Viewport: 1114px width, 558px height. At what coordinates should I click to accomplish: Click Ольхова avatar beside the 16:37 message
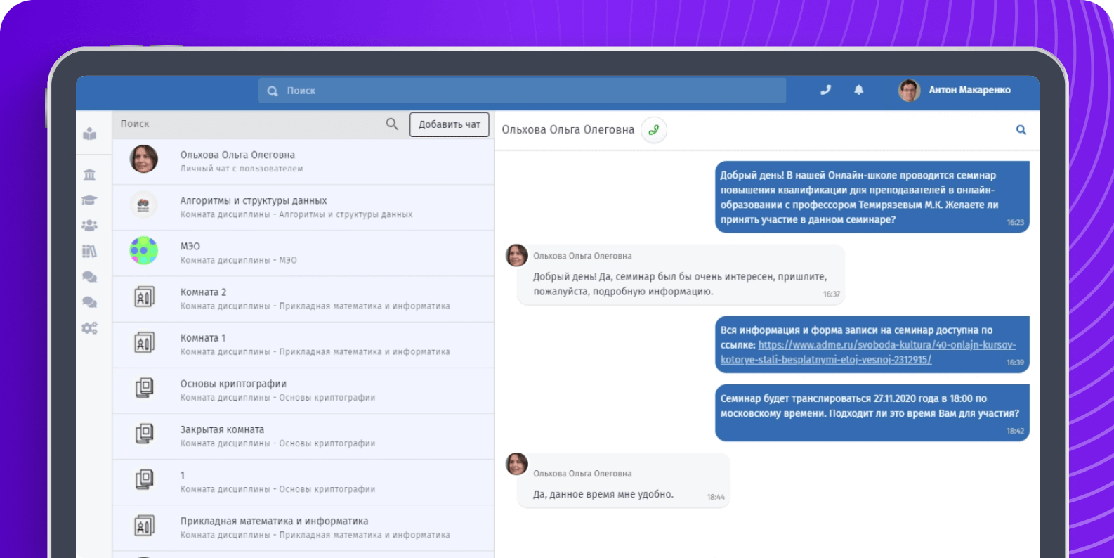[x=517, y=256]
